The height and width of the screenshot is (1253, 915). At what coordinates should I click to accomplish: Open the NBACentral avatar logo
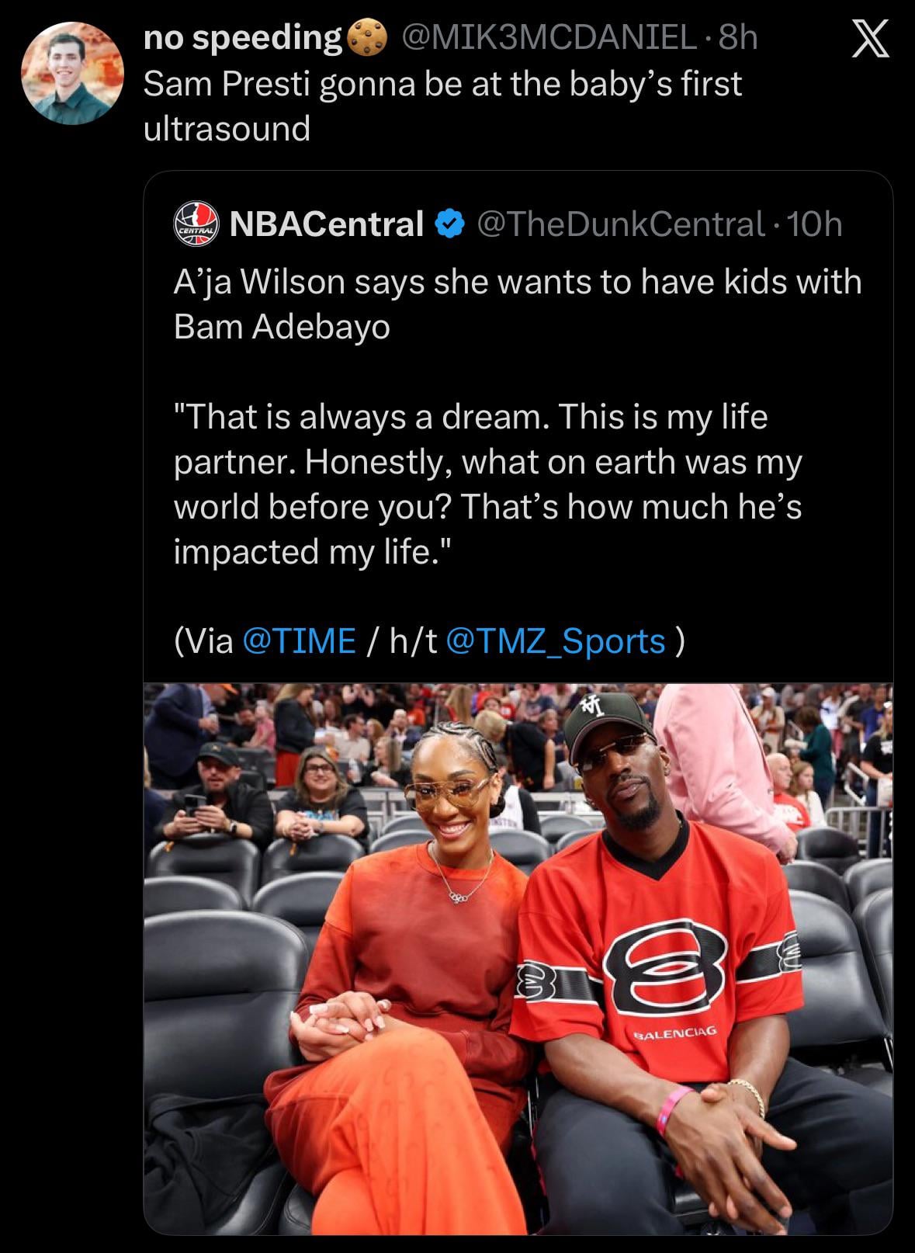[196, 224]
